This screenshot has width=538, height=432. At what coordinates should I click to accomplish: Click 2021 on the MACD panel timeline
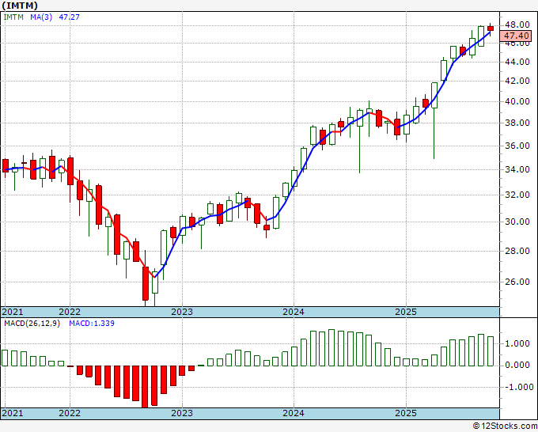[13, 413]
